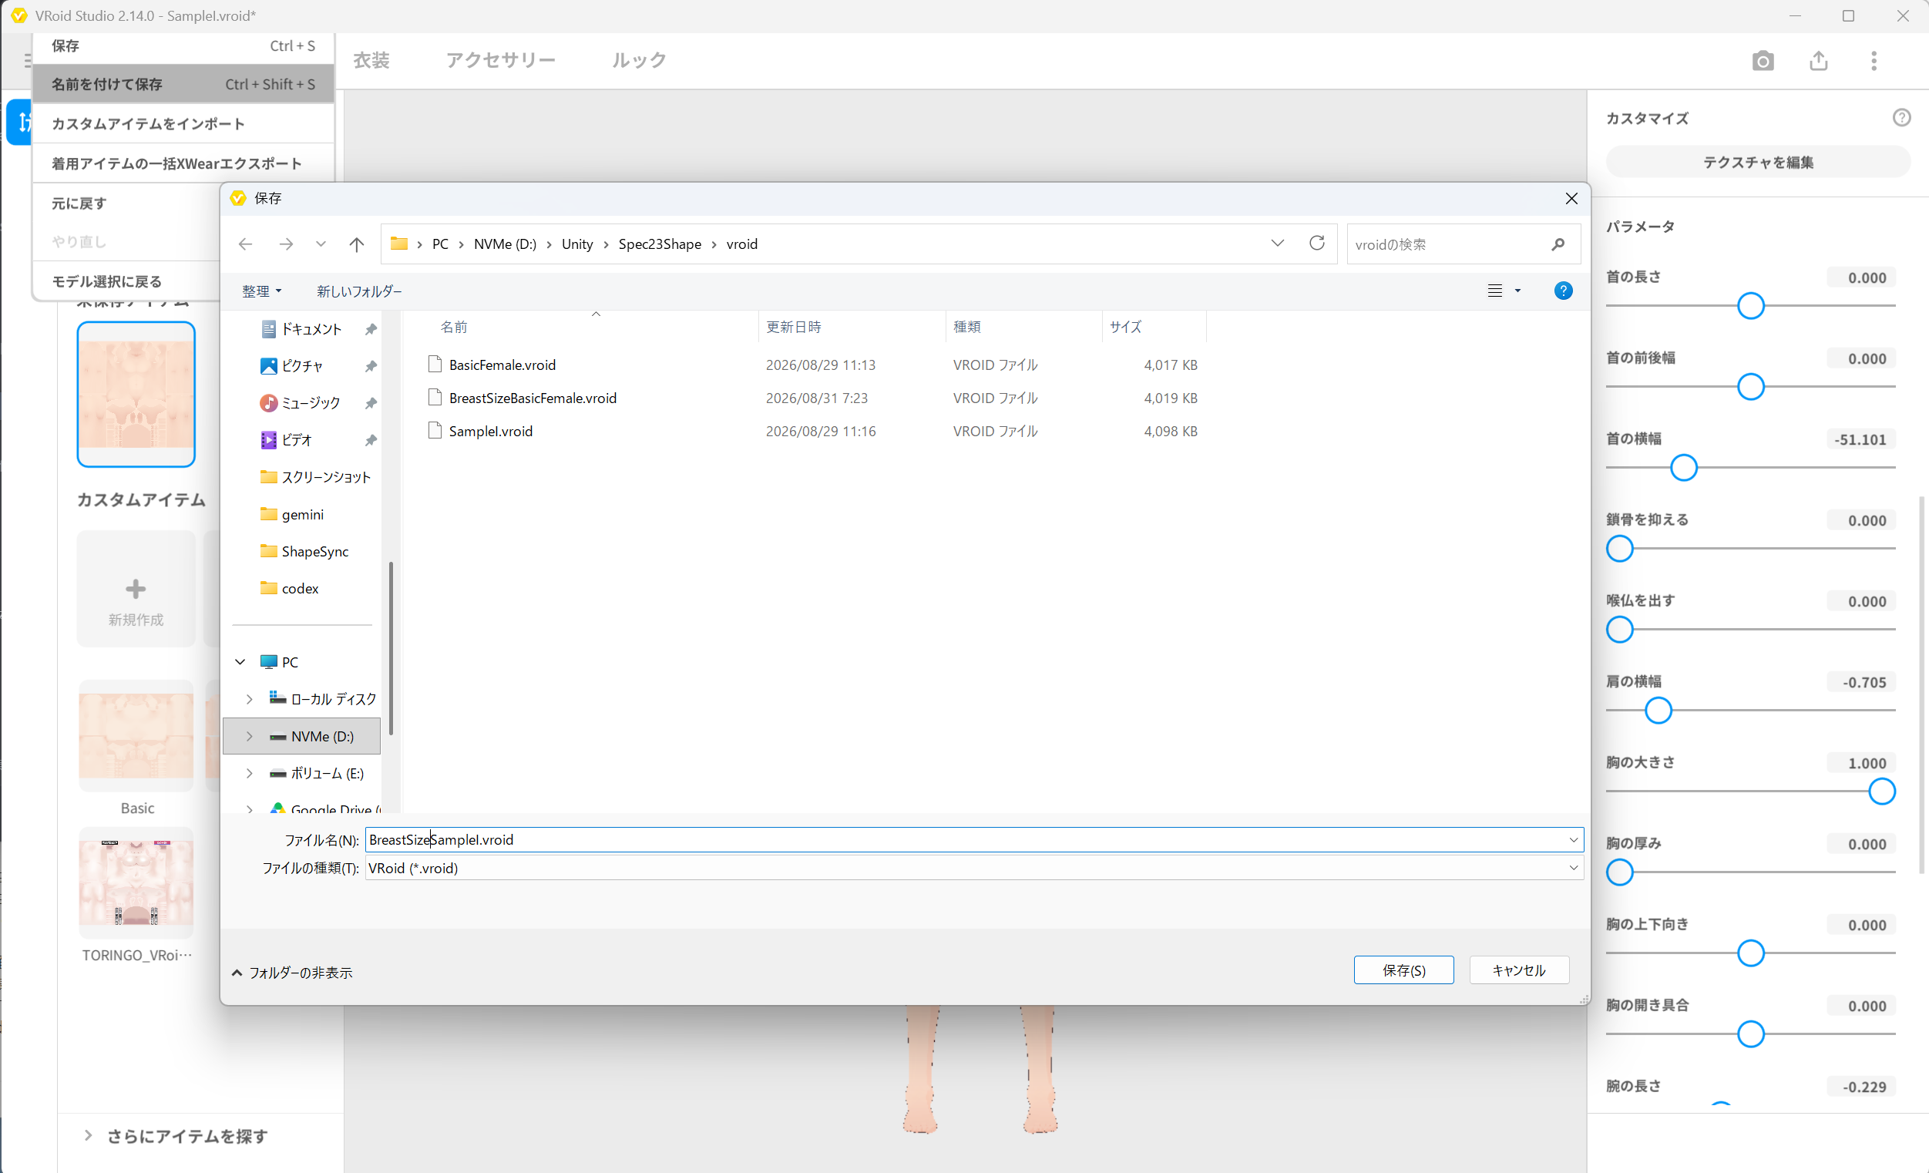Sort files by サイズ column
Screen dimensions: 1929x1173
[1126, 327]
